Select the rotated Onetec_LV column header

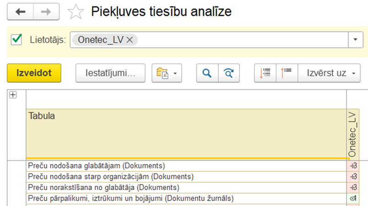click(x=353, y=134)
